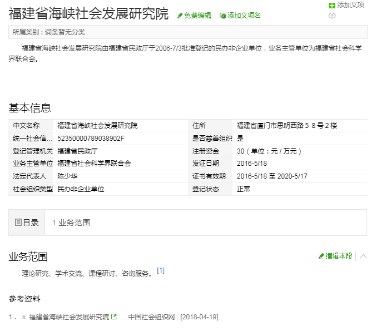Click the 参考资料 heading

pyautogui.click(x=24, y=299)
